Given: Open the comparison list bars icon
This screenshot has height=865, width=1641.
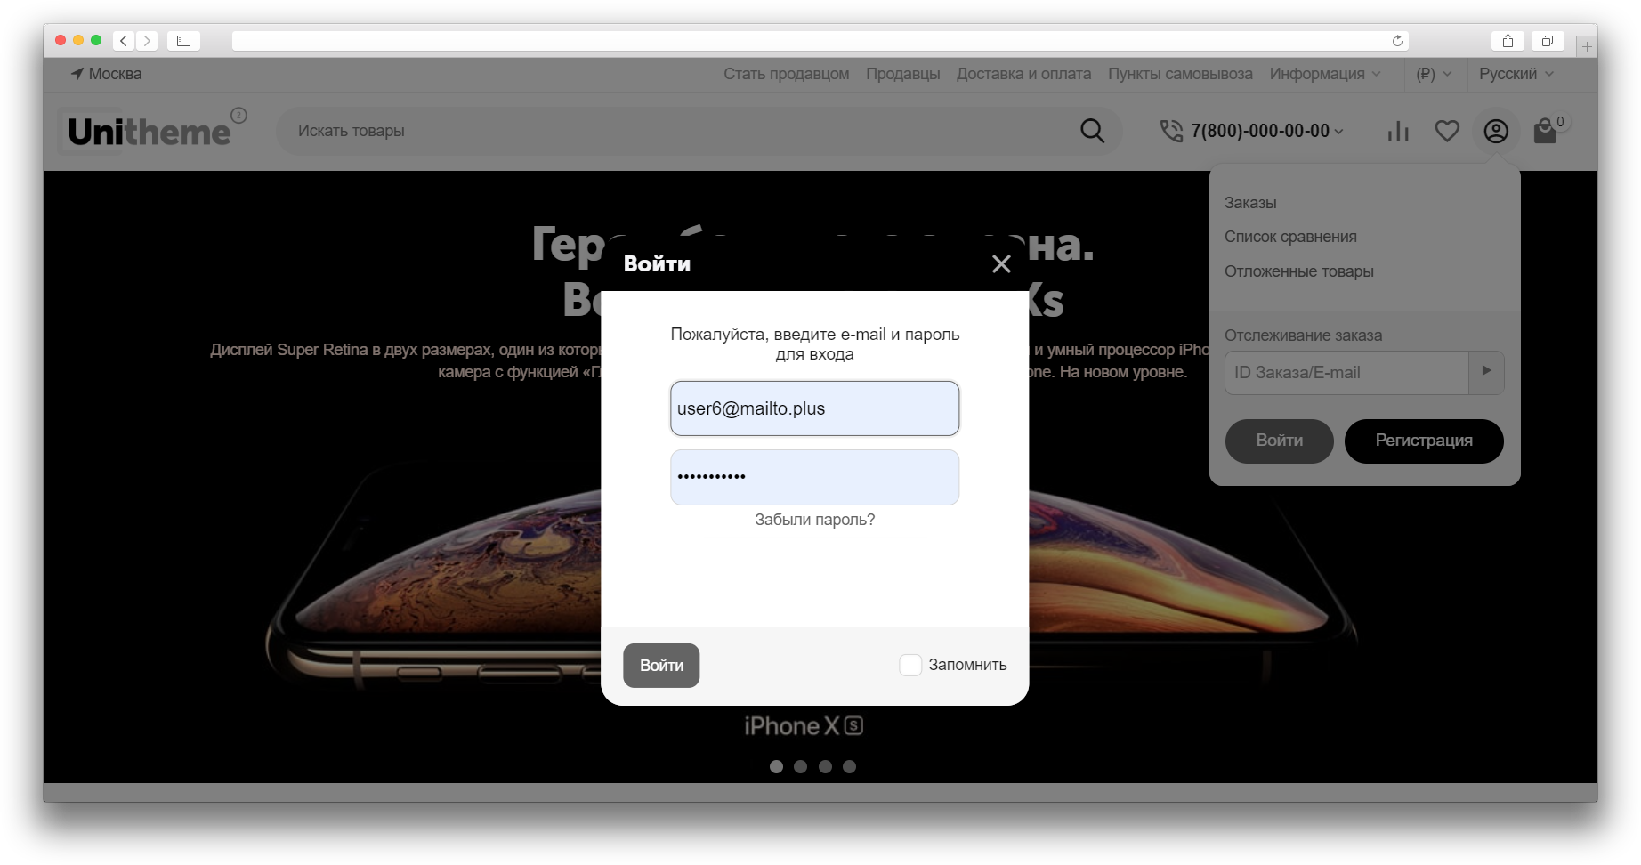Looking at the screenshot, I should [x=1398, y=131].
